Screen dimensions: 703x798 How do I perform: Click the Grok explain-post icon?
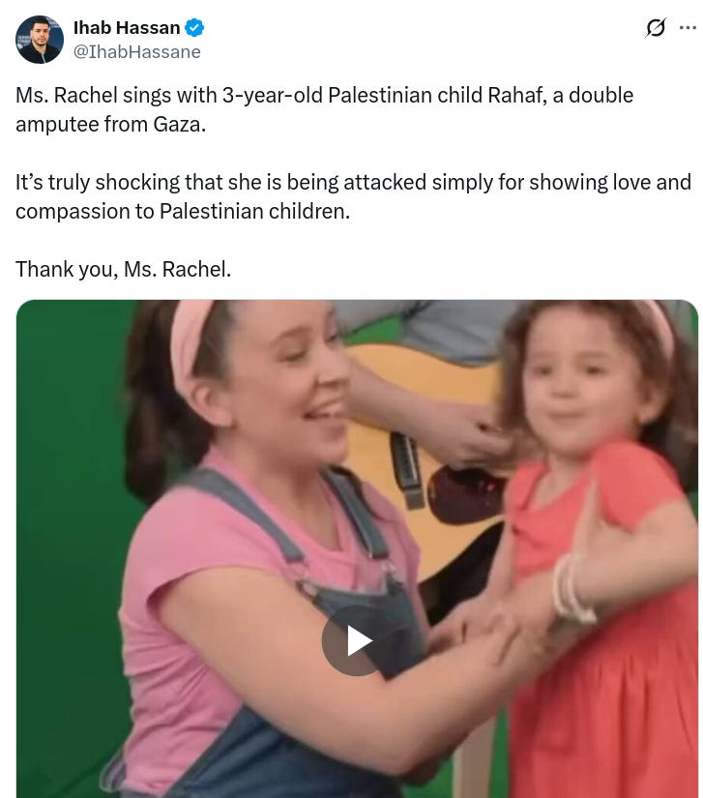pyautogui.click(x=656, y=27)
